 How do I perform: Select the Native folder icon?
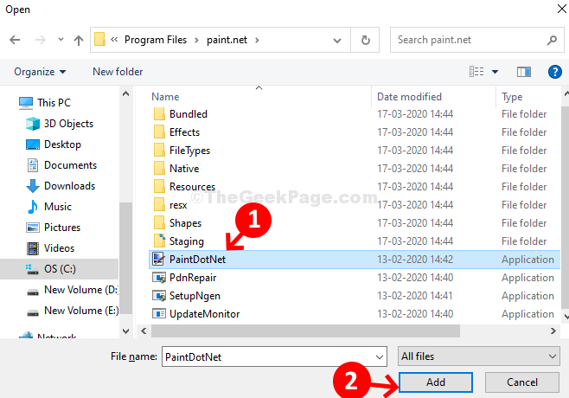click(159, 169)
